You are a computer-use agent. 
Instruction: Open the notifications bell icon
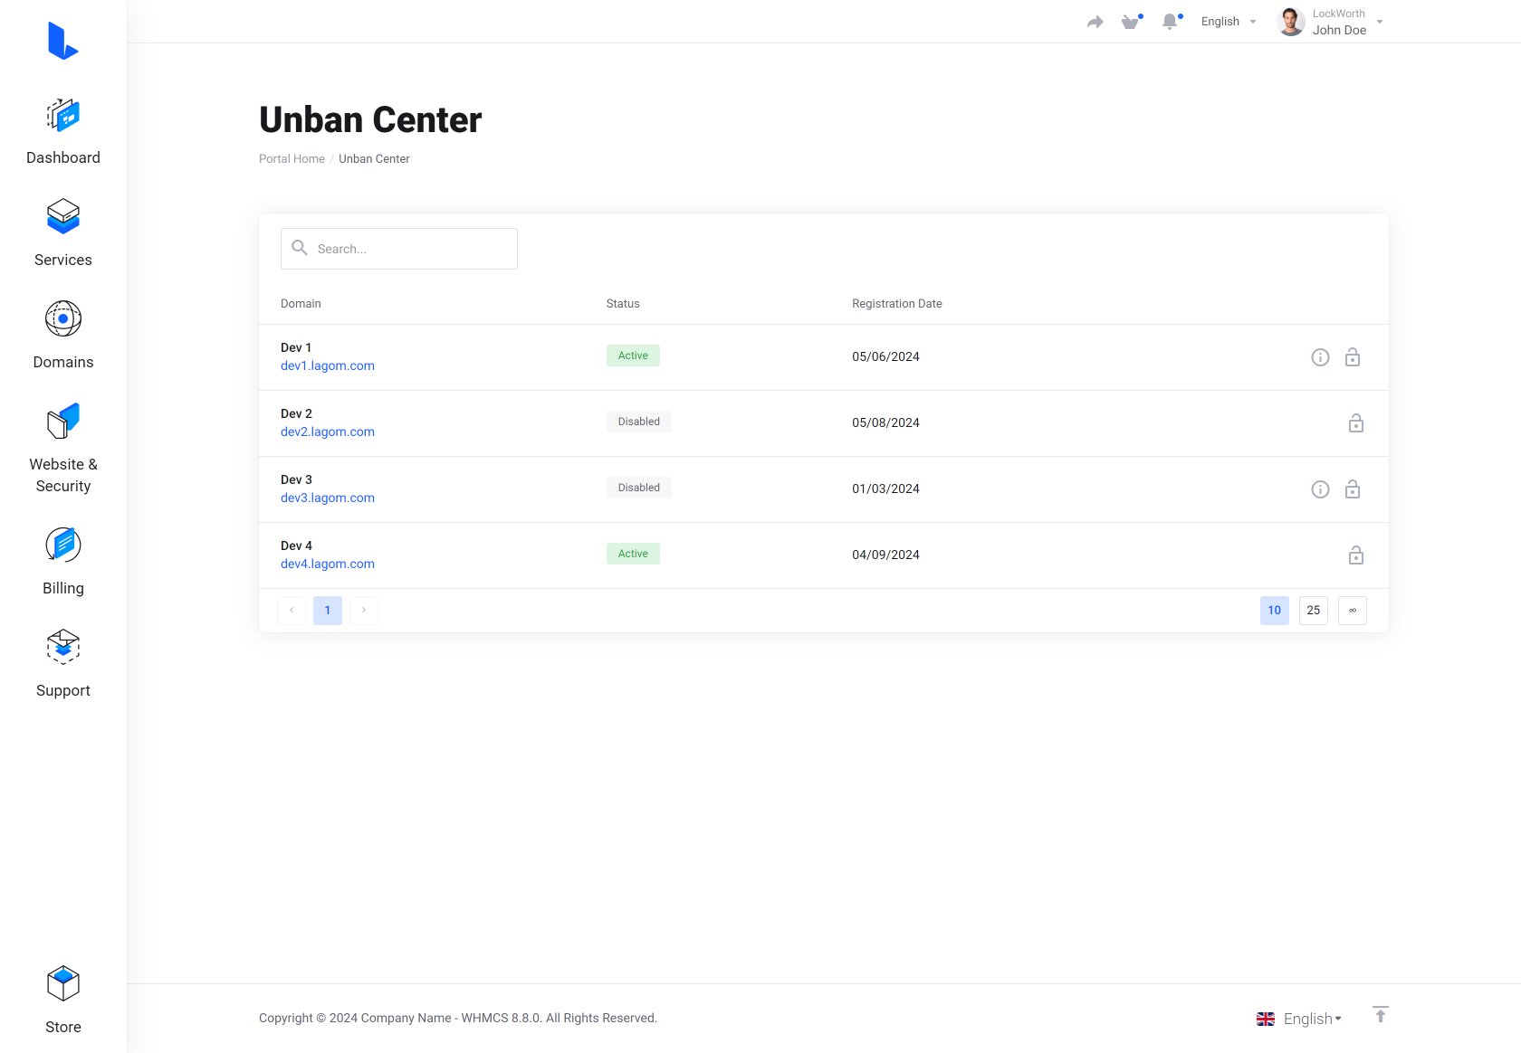1170,22
